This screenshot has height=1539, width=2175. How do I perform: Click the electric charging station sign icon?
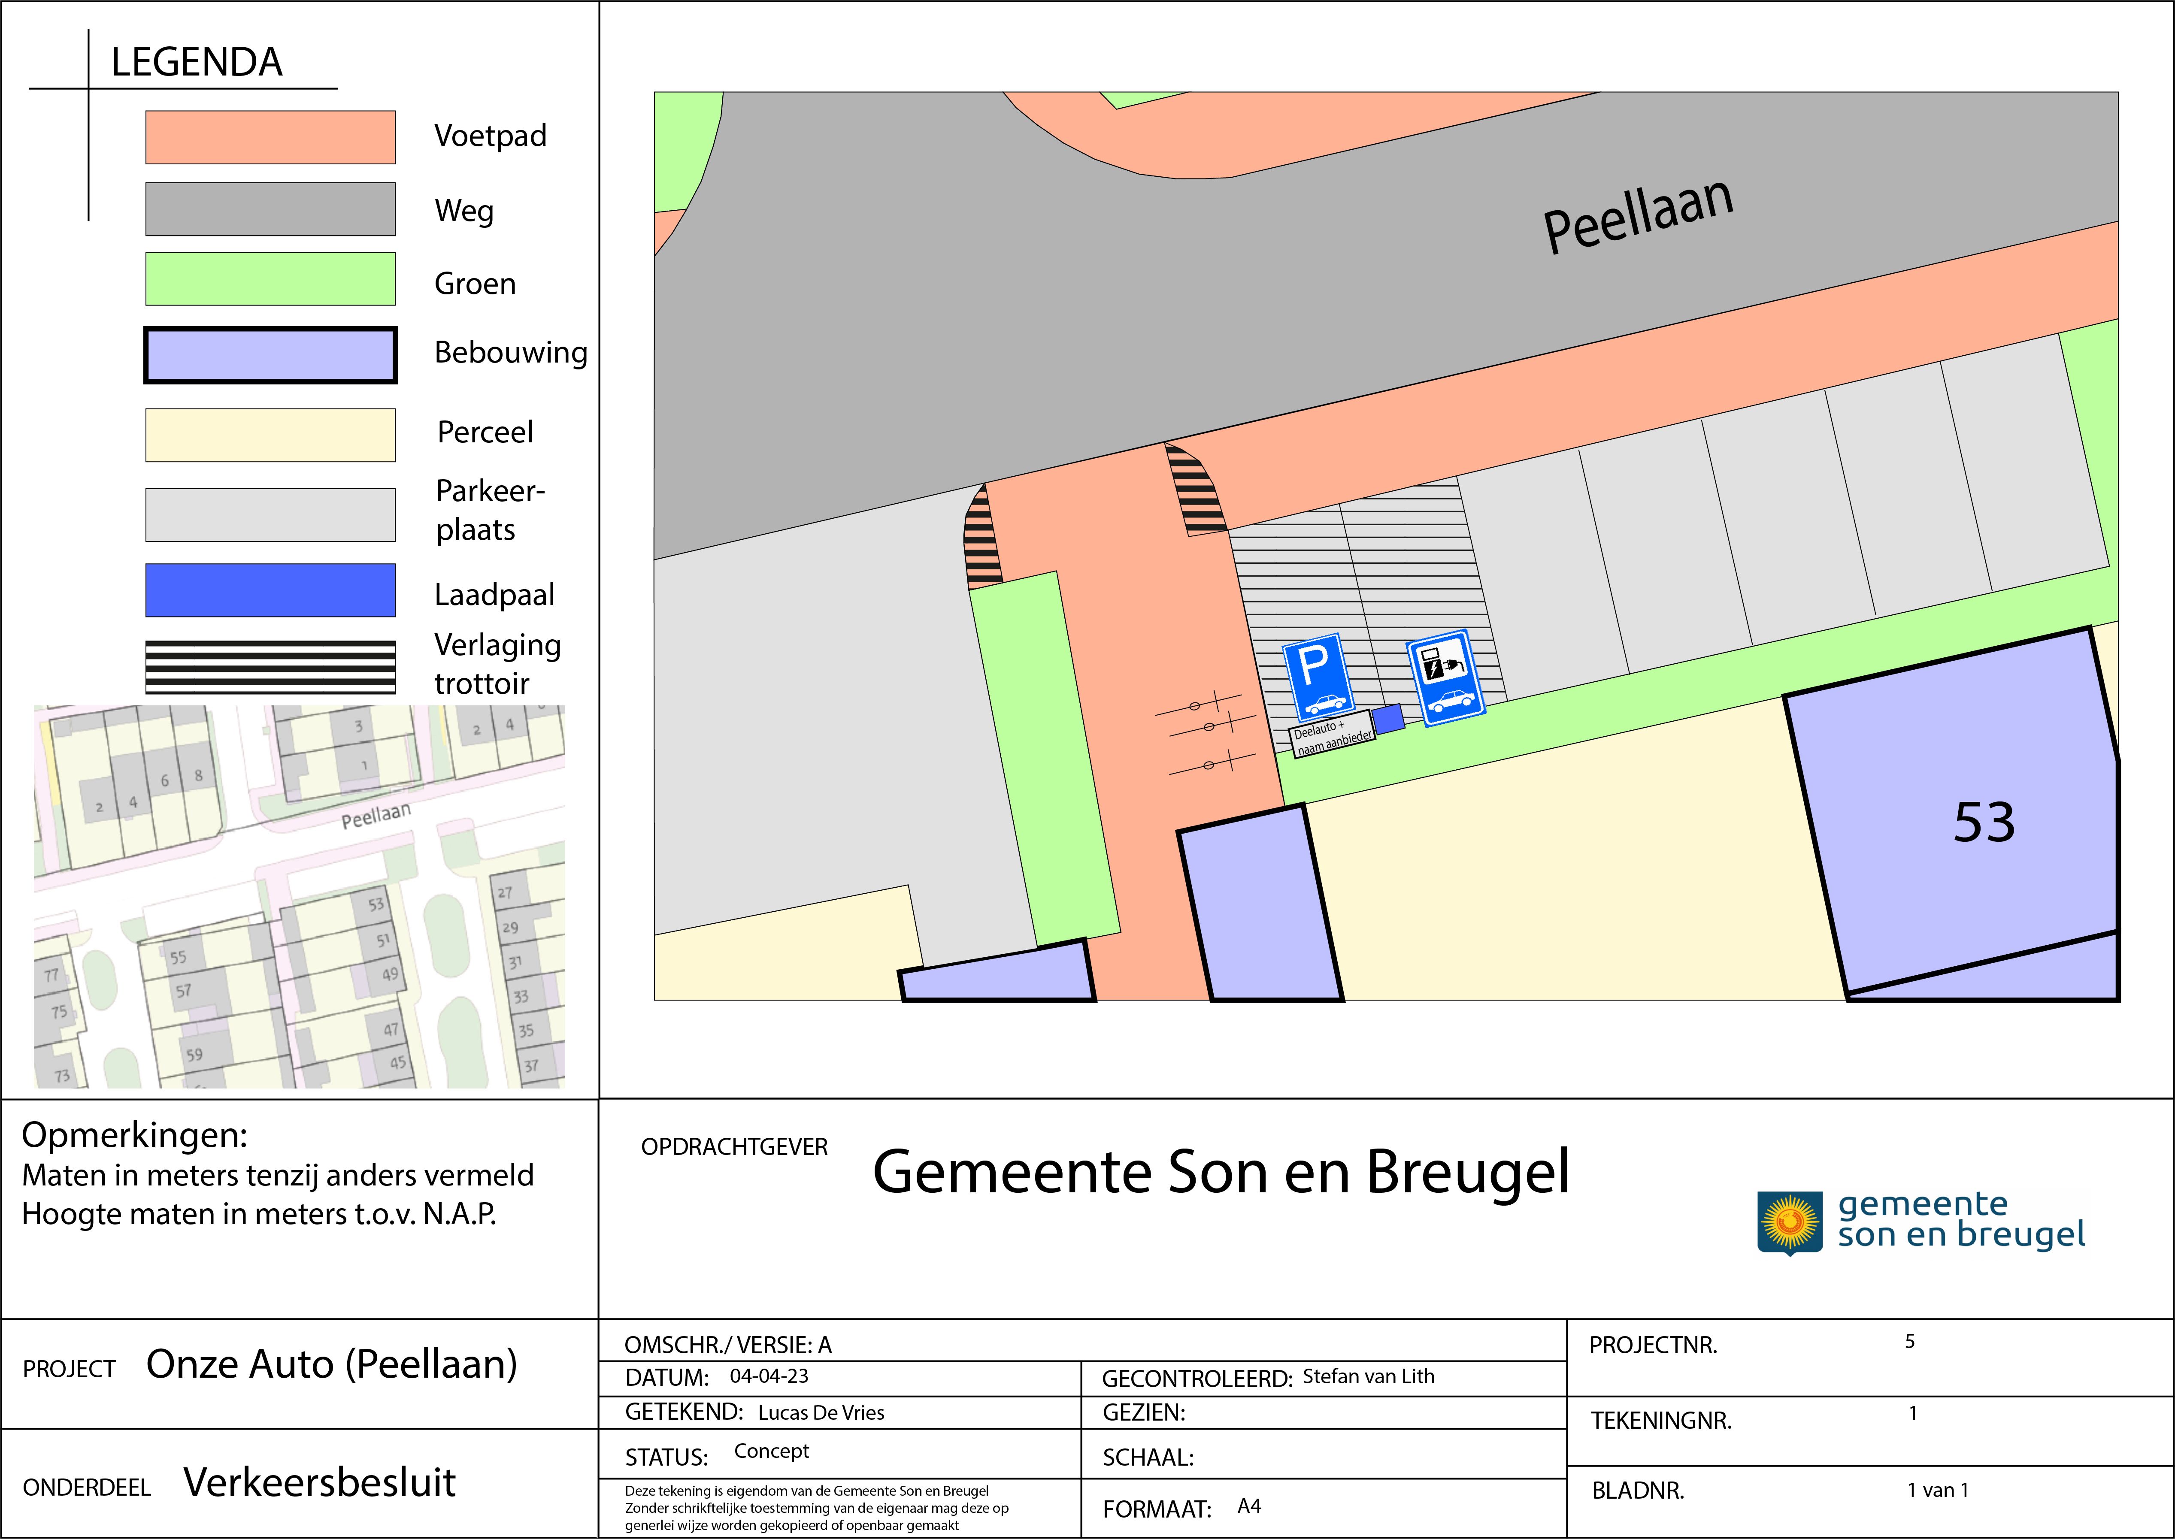(1445, 677)
